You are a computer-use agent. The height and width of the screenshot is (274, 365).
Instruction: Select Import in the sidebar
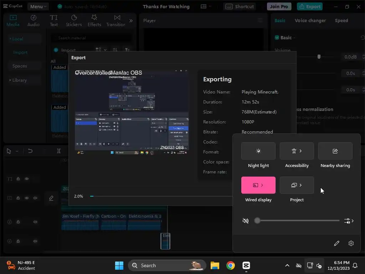tap(20, 52)
